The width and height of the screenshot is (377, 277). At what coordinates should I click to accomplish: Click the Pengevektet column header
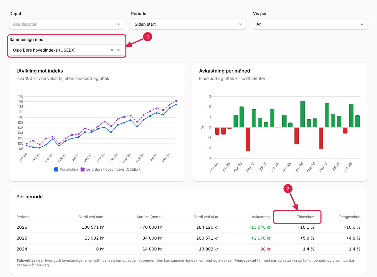[x=350, y=217]
